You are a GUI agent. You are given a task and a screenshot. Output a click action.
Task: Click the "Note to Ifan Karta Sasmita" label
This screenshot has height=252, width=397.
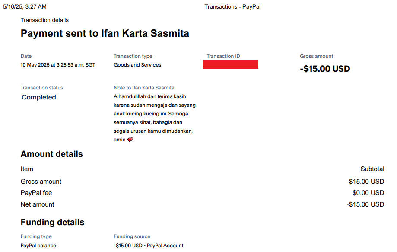click(144, 88)
